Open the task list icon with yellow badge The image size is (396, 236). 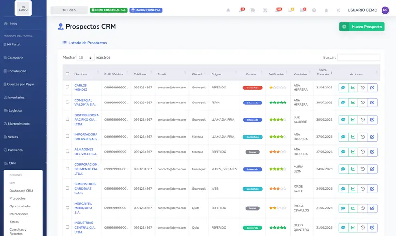tap(290, 10)
